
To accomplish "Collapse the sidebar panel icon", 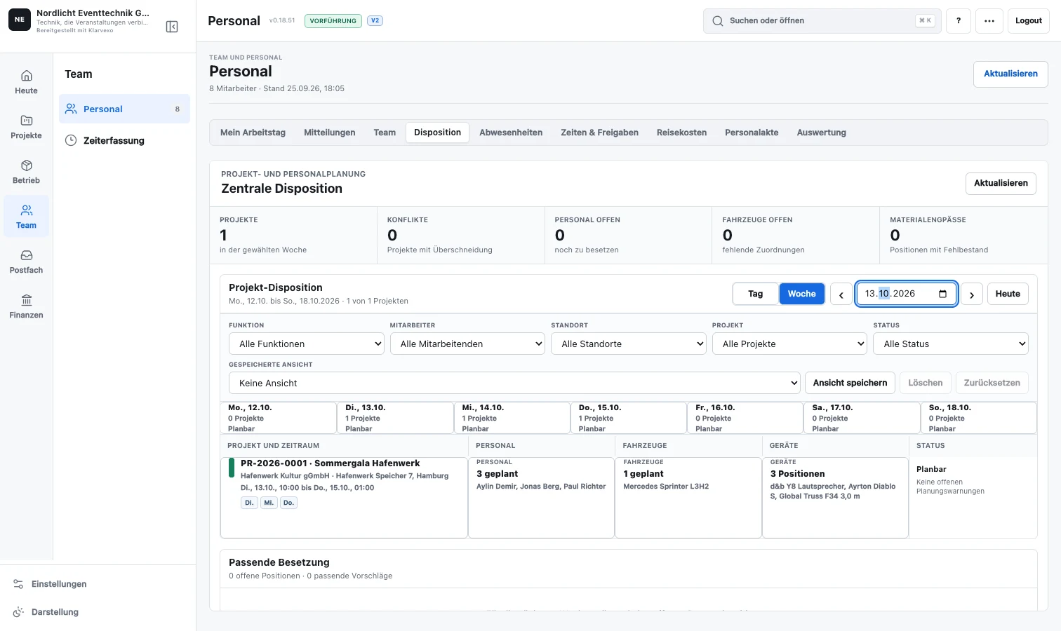I will click(x=172, y=27).
